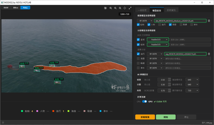Switch view to RAW mode
Screen dimensions: 214x125
(x=6, y=8)
